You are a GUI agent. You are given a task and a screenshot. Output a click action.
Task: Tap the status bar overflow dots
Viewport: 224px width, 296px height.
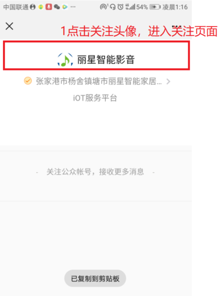tap(73, 7)
